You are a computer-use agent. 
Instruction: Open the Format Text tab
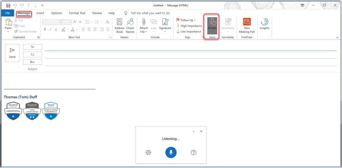(77, 13)
